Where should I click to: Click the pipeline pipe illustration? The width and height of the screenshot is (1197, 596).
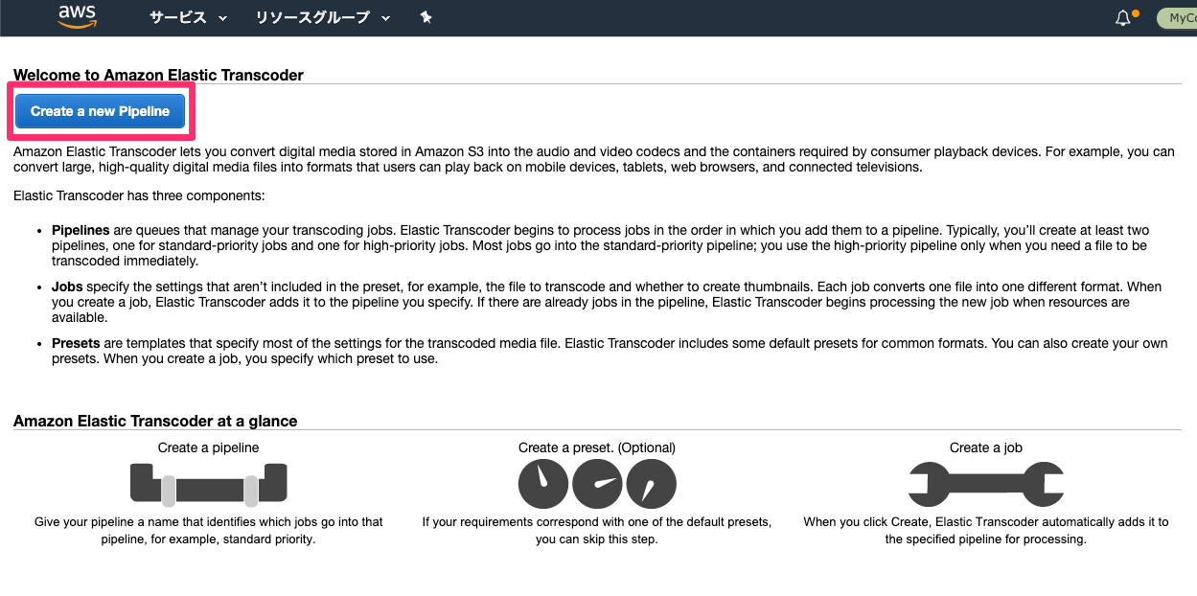pos(208,484)
